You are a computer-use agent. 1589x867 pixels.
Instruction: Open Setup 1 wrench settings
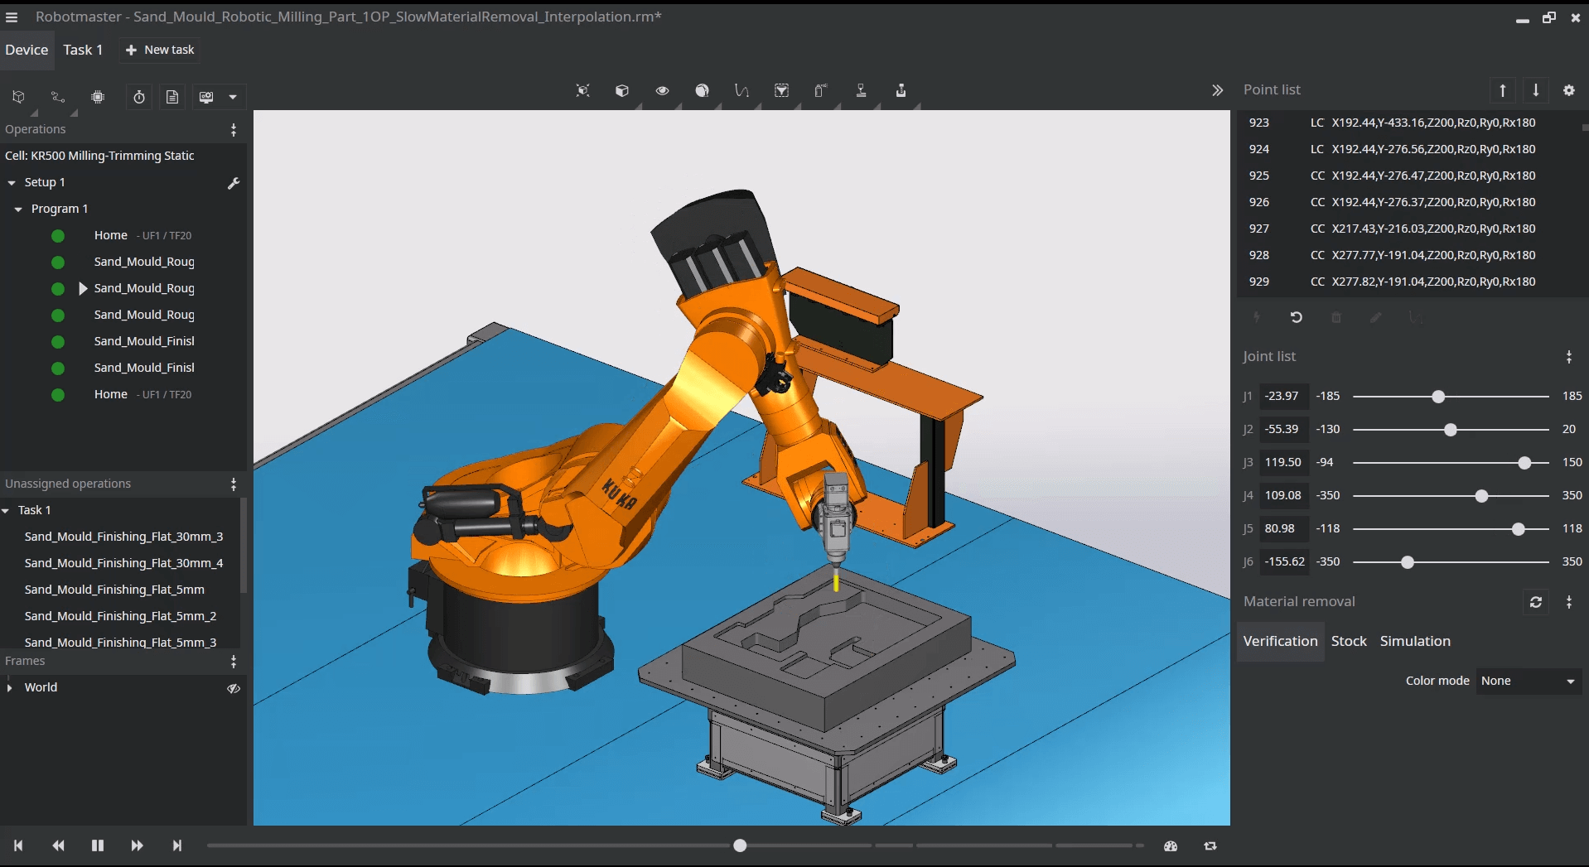click(x=234, y=183)
